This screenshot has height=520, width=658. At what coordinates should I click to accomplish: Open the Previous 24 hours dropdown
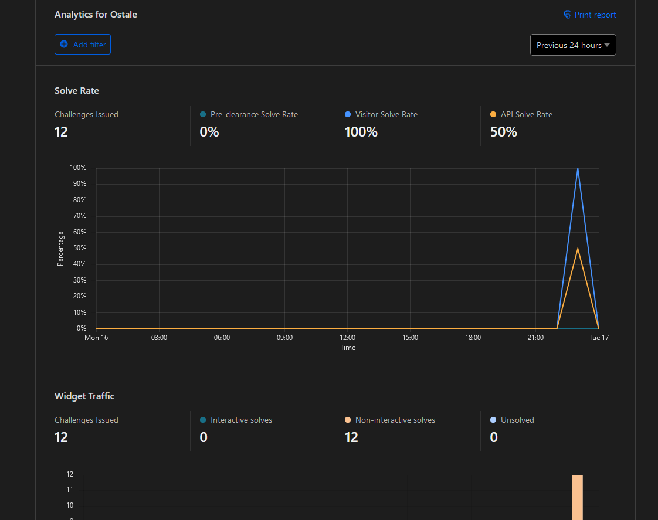pyautogui.click(x=573, y=45)
